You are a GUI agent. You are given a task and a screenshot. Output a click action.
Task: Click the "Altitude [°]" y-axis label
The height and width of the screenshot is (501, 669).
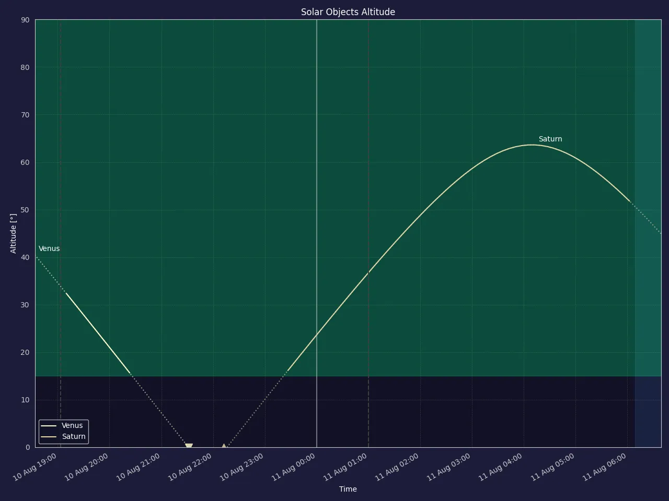pyautogui.click(x=14, y=233)
